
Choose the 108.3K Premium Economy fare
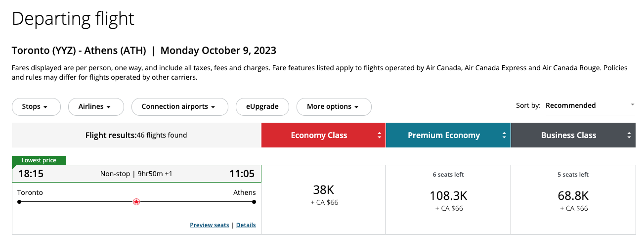(x=448, y=199)
